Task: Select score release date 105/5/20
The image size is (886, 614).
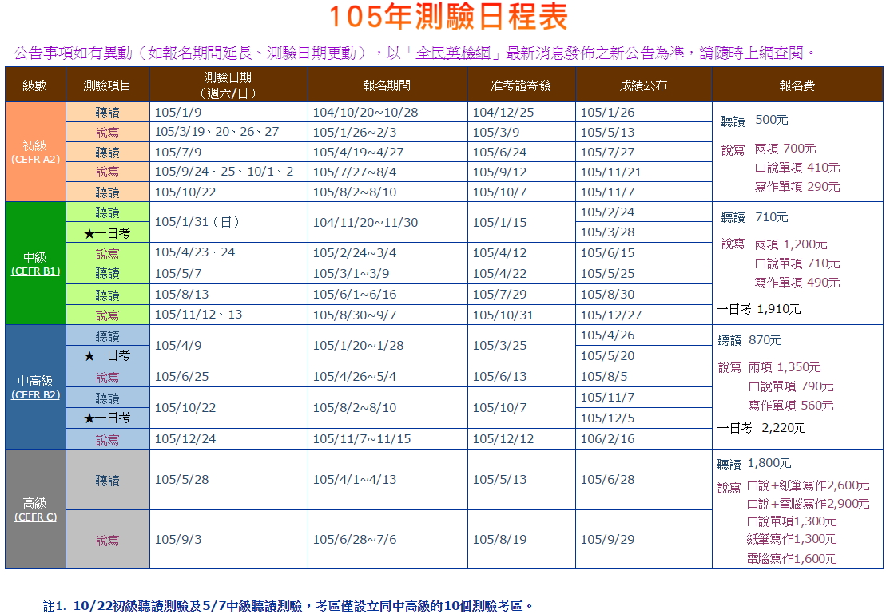Action: pyautogui.click(x=607, y=356)
